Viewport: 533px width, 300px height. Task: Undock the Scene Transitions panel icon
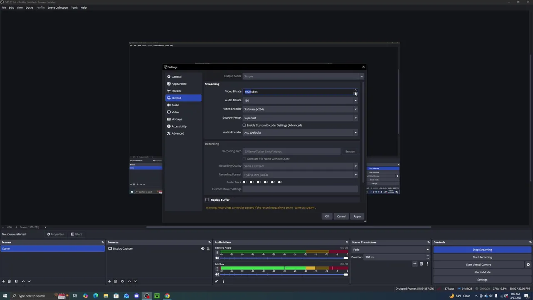(x=428, y=242)
